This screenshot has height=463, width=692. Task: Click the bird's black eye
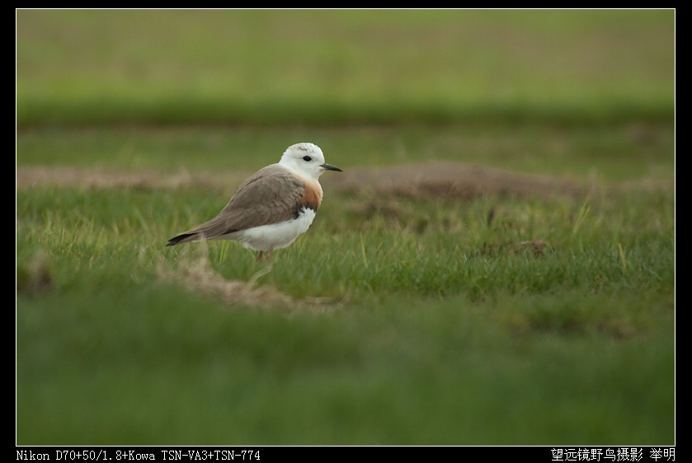pyautogui.click(x=307, y=158)
